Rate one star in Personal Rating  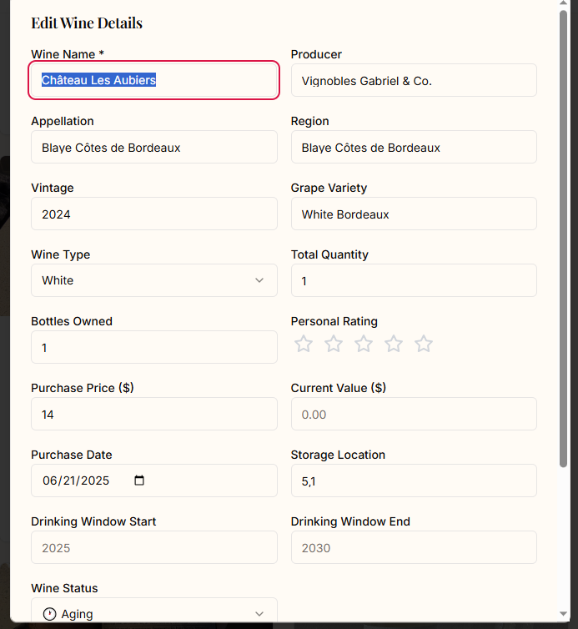(304, 344)
